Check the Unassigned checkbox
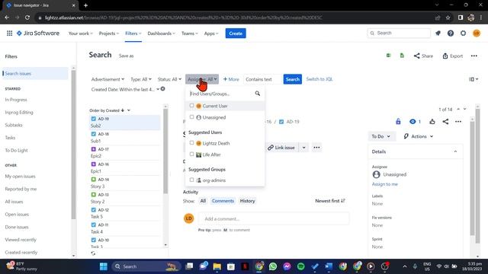 [191, 117]
